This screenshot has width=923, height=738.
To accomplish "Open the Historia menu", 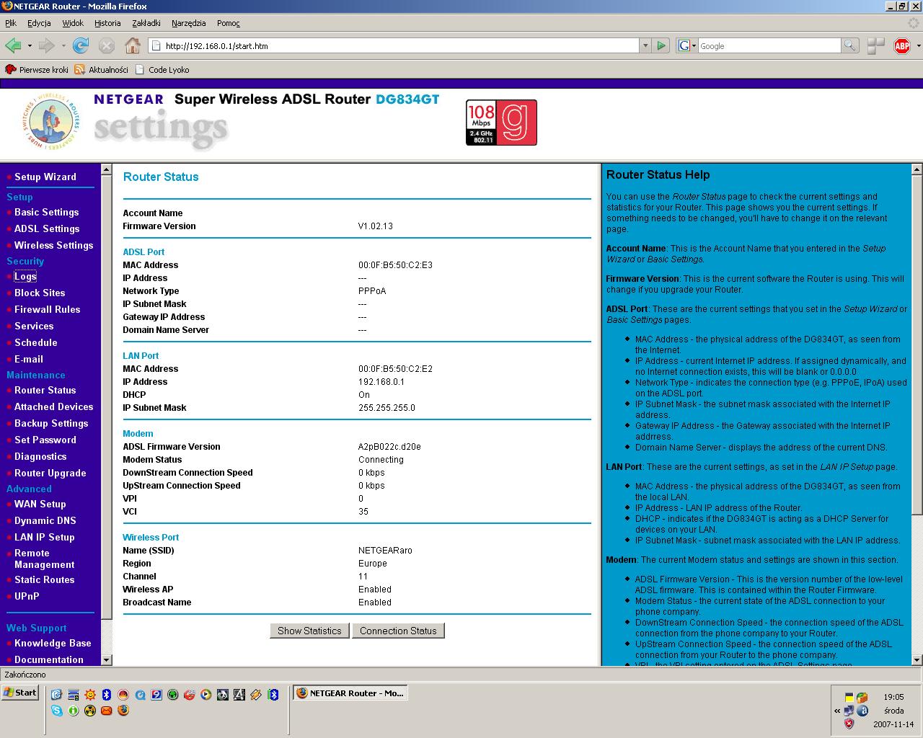I will (107, 22).
